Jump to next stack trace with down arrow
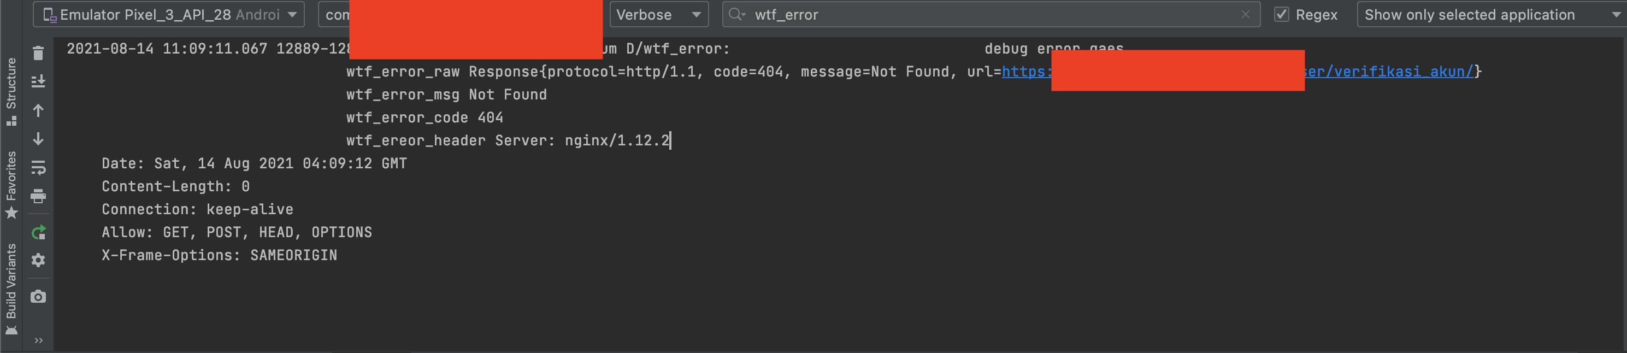 (x=38, y=139)
